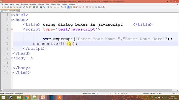Collapse the body fold on line 10
Viewport: 179px width, 100px height.
coord(12,58)
